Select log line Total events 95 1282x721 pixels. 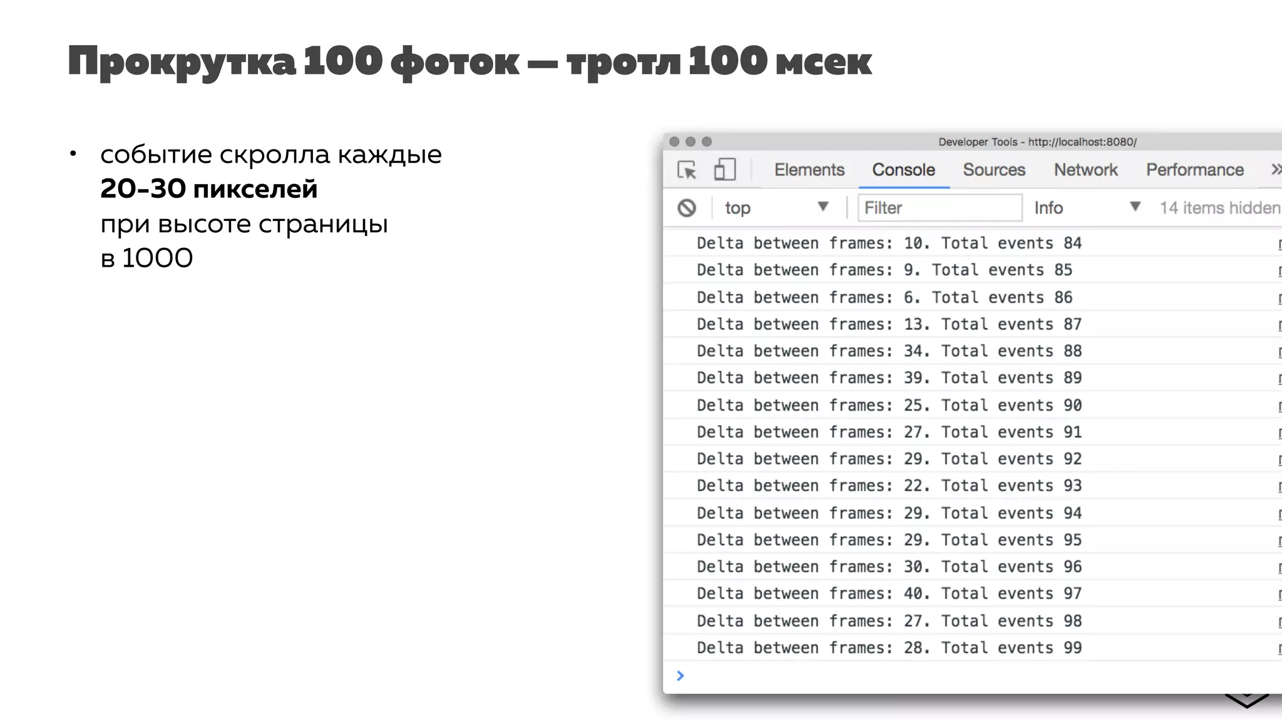click(972, 540)
